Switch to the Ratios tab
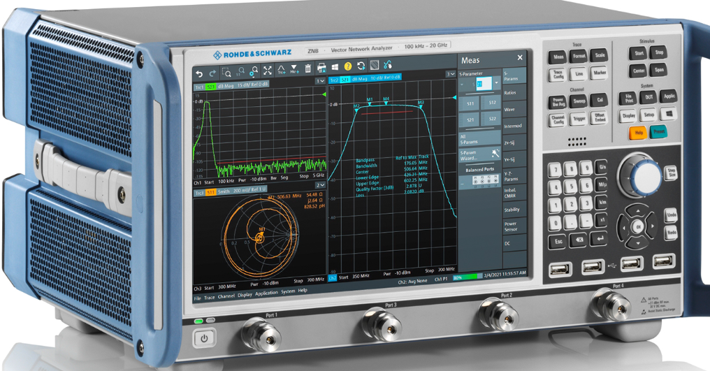 512,92
